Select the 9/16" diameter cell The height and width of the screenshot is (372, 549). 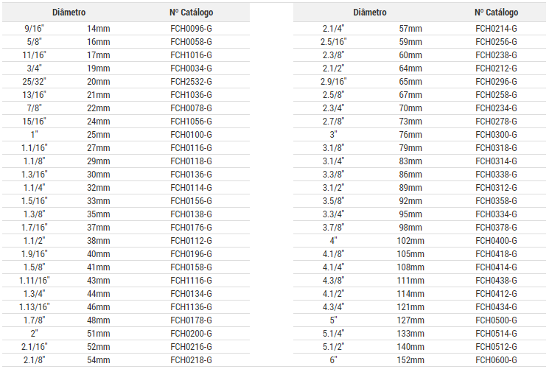click(34, 29)
